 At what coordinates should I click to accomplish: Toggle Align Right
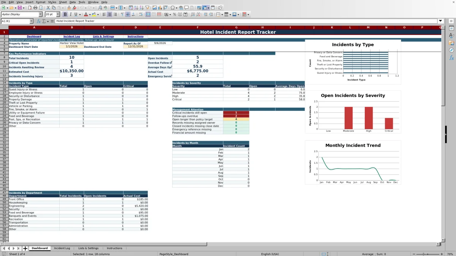[115, 14]
